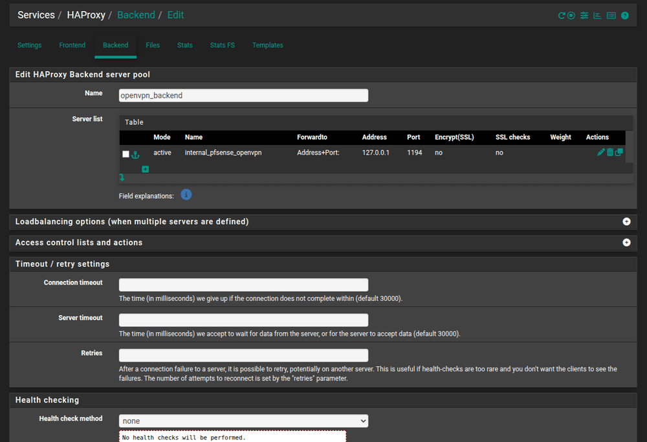Click into the Connection timeout field

click(243, 285)
